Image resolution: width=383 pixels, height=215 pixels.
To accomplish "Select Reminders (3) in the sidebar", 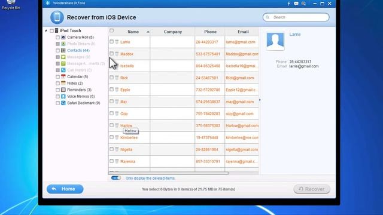I will point(79,90).
